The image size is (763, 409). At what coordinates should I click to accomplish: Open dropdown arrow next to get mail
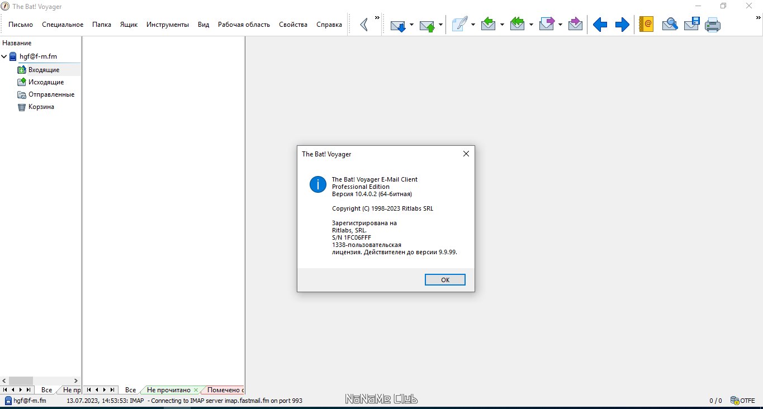tap(411, 25)
